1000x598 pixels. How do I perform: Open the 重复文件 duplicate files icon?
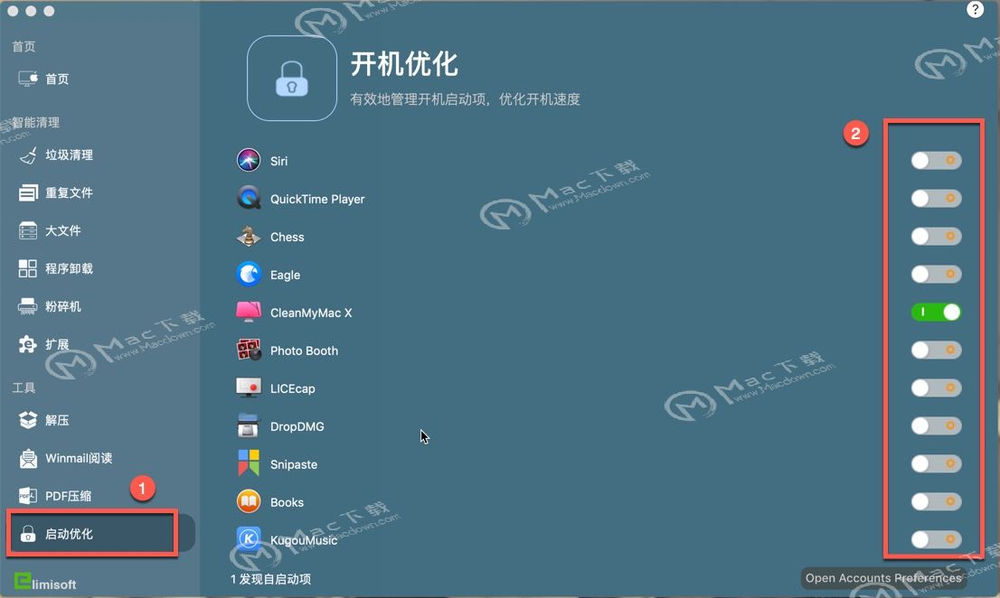pos(28,192)
